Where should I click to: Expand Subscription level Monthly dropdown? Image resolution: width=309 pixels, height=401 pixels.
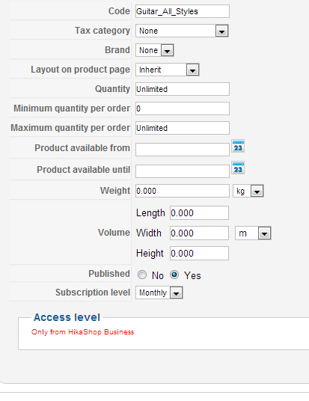click(x=159, y=293)
